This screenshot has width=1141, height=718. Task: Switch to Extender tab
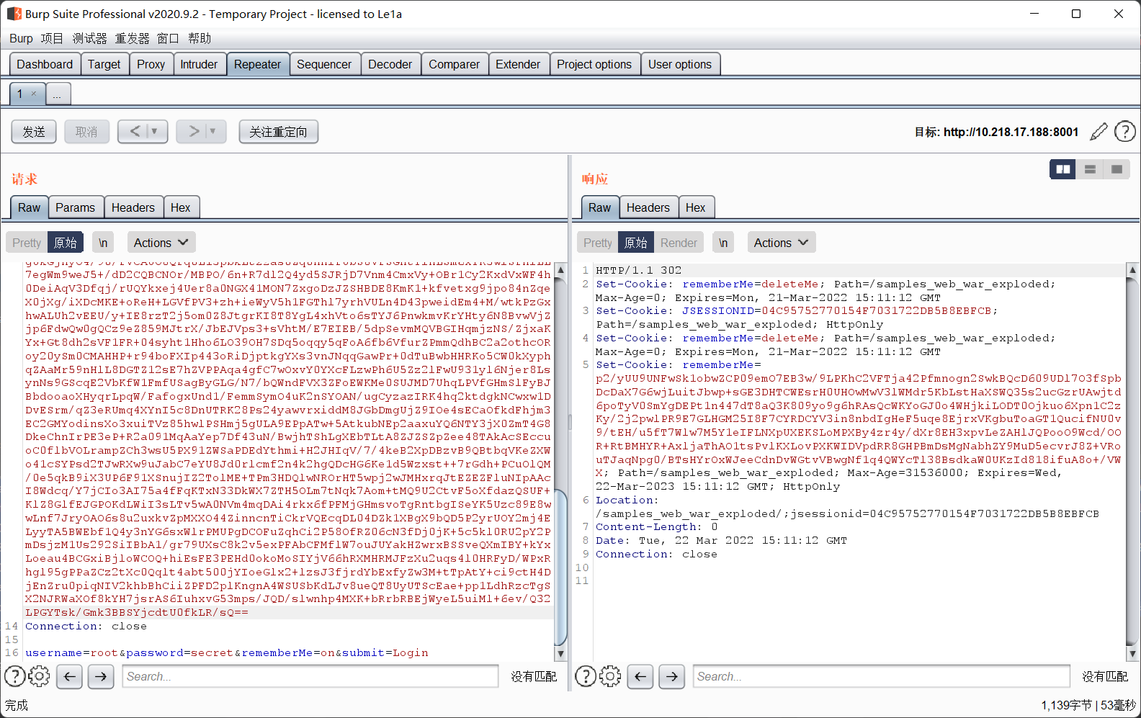[518, 64]
